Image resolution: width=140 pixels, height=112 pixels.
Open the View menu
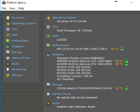[x=12, y=8]
